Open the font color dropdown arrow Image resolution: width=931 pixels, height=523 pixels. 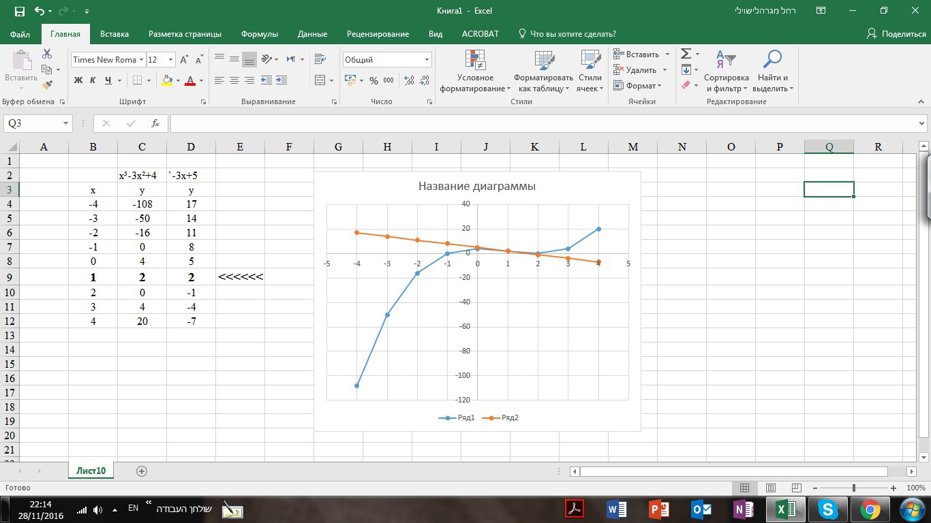click(201, 80)
